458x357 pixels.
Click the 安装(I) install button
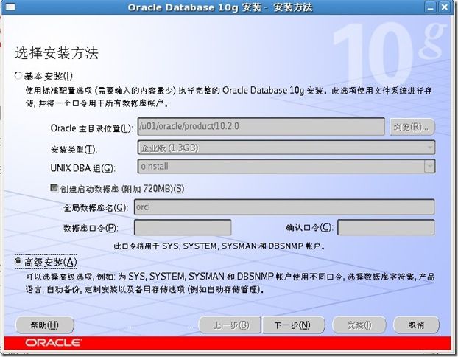point(359,325)
